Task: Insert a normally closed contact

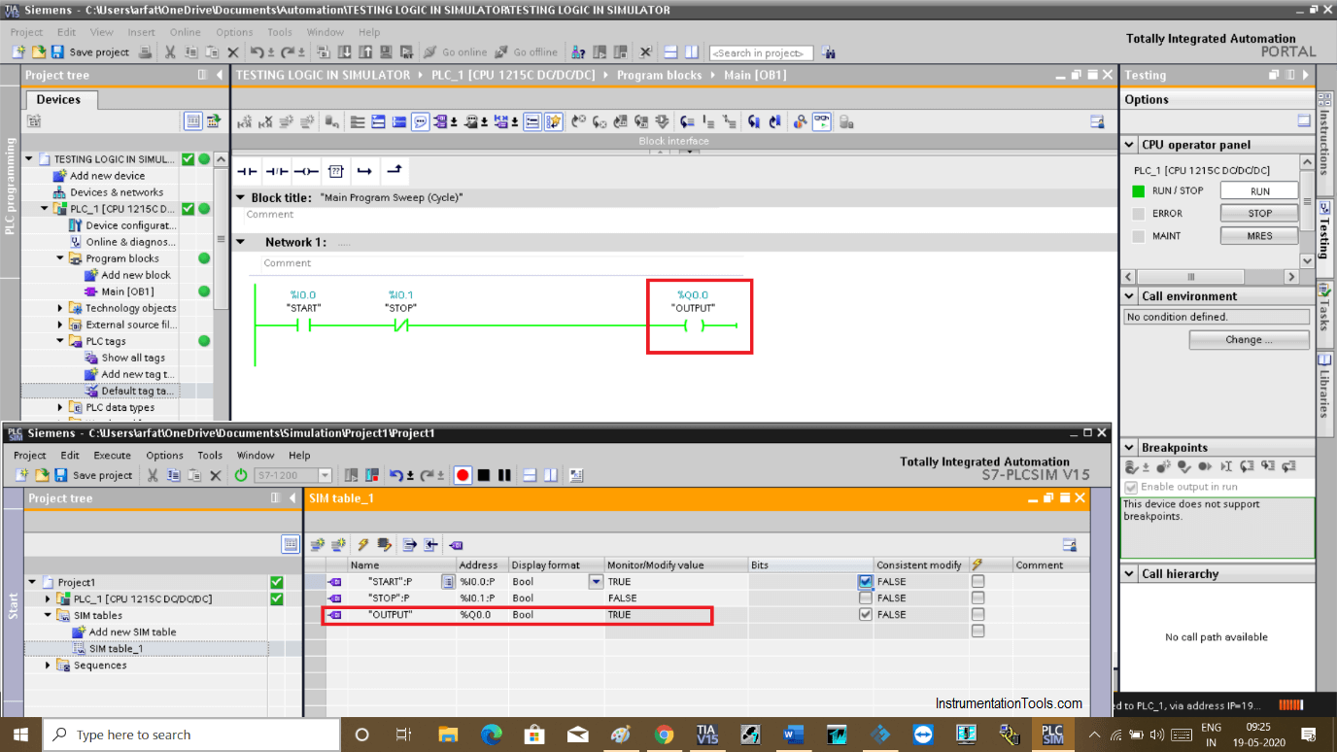Action: click(x=277, y=171)
